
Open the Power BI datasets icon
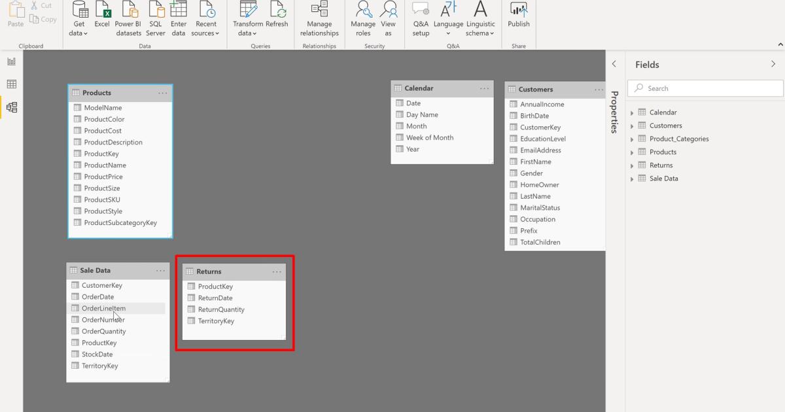click(x=128, y=16)
